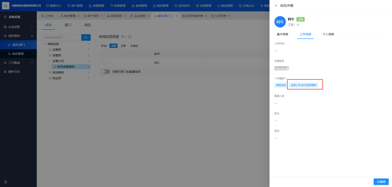The width and height of the screenshot is (392, 187).
Task: Switch to 成员申请列表 page tab
Action: point(193,16)
